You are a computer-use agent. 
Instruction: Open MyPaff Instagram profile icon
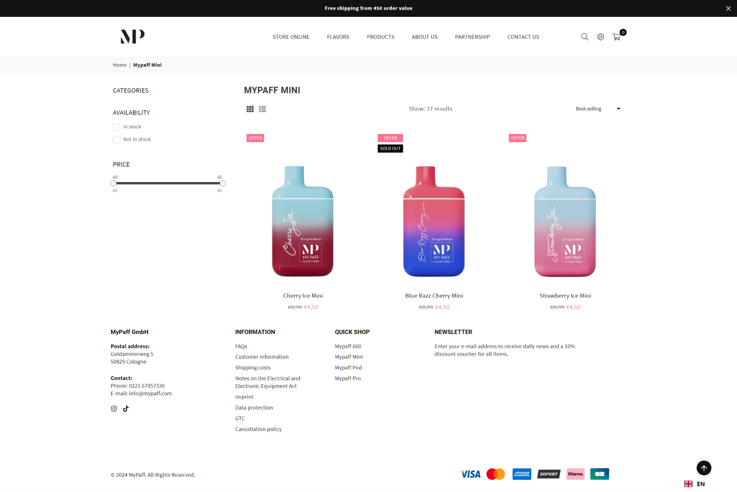click(114, 409)
